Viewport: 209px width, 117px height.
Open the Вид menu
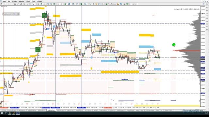pos(9,1)
